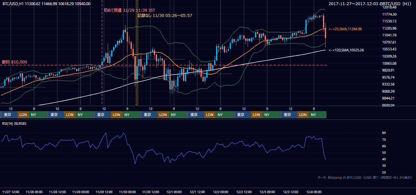Select the 120 SMA 10525.26 label

(346, 50)
